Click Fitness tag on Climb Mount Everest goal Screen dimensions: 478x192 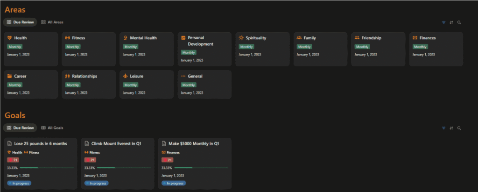tap(92, 152)
